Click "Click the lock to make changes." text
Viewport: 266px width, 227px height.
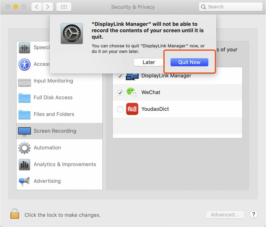coord(63,215)
